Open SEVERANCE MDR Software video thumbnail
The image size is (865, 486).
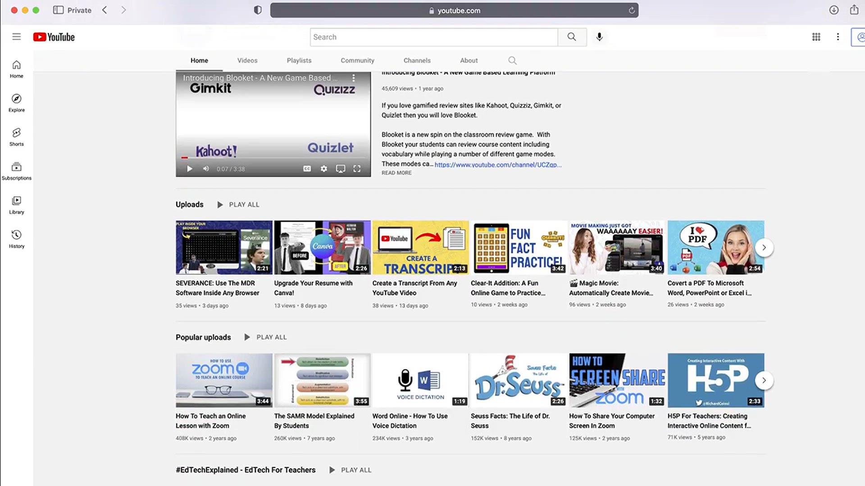click(224, 247)
